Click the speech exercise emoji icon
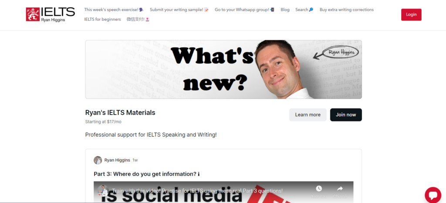Screen dimensions: 446x203 [142, 10]
